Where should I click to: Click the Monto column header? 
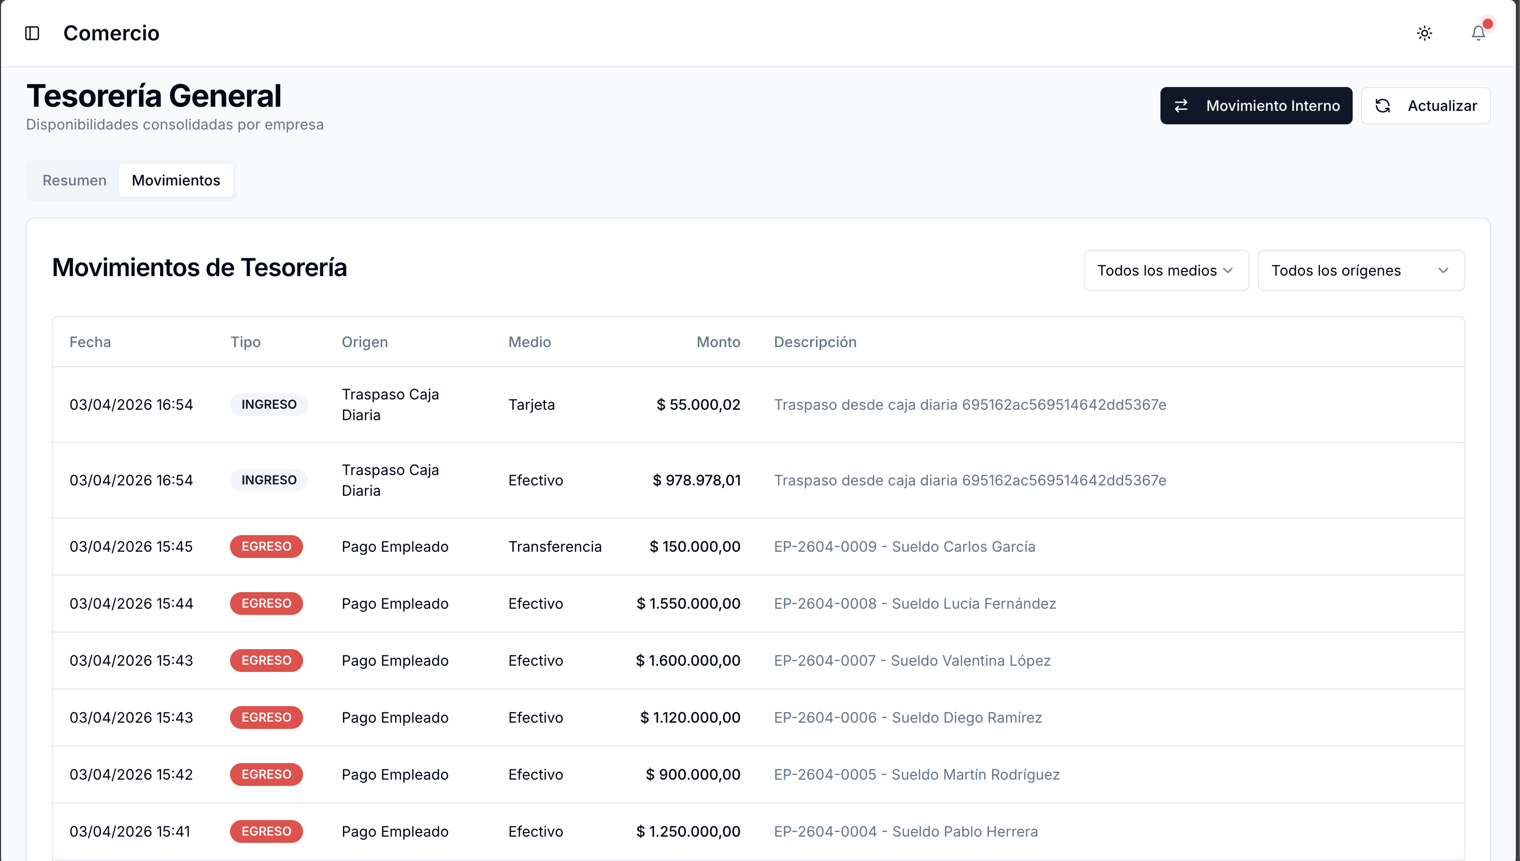718,342
